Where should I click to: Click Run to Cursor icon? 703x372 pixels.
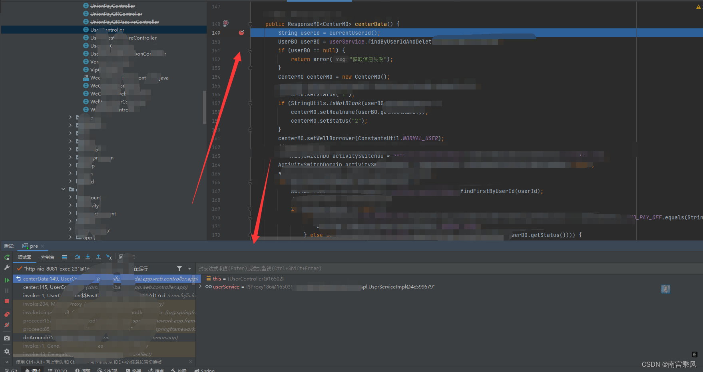tap(109, 257)
